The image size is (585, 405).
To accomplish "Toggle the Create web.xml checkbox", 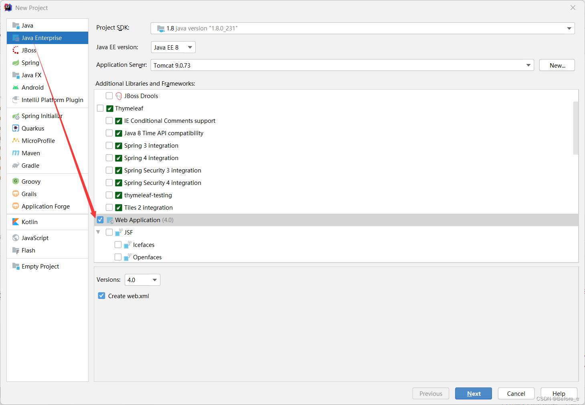I will [x=101, y=296].
